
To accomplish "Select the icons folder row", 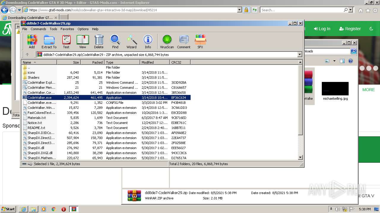I will tap(106, 72).
